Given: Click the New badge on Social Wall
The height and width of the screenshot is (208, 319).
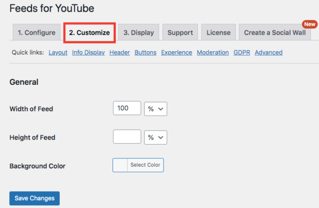Looking at the screenshot, I should pyautogui.click(x=310, y=24).
